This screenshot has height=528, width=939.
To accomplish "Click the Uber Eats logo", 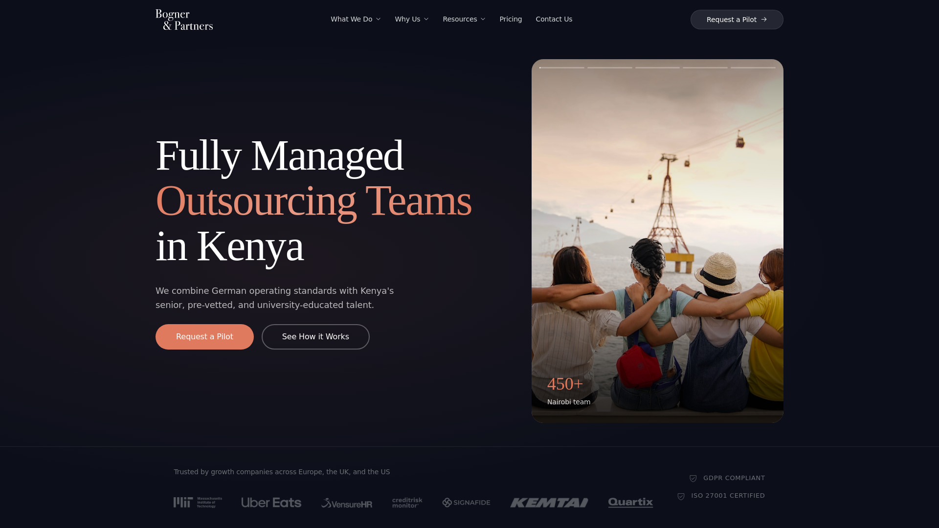I will pyautogui.click(x=271, y=503).
